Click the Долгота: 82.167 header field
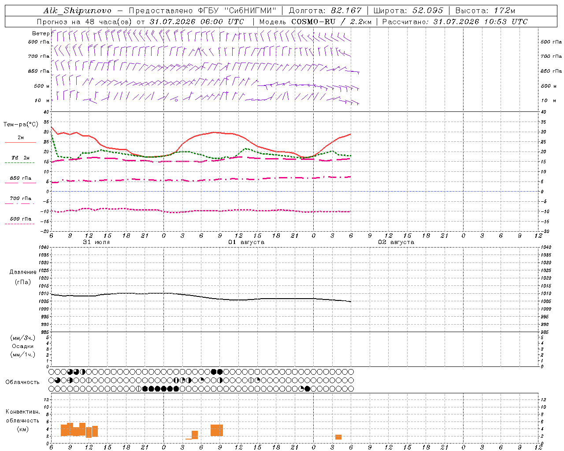The height and width of the screenshot is (451, 564). point(325,11)
